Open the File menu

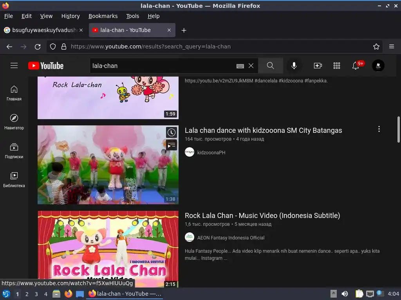[9, 16]
